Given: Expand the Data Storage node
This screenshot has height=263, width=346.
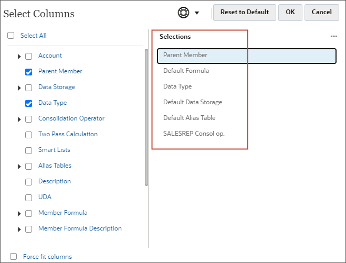Looking at the screenshot, I should point(19,87).
